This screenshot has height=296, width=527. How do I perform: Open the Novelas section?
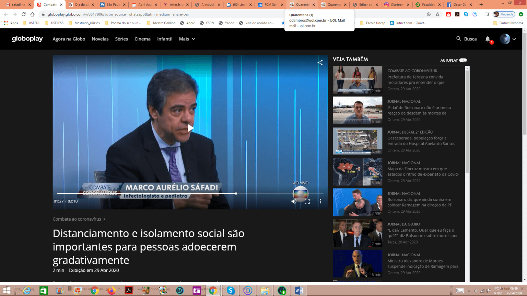click(x=100, y=39)
